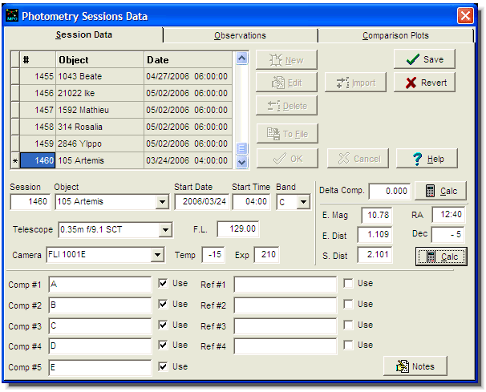Screen dimensions: 486x392
Task: Click the Delete session button
Action: pyautogui.click(x=286, y=106)
